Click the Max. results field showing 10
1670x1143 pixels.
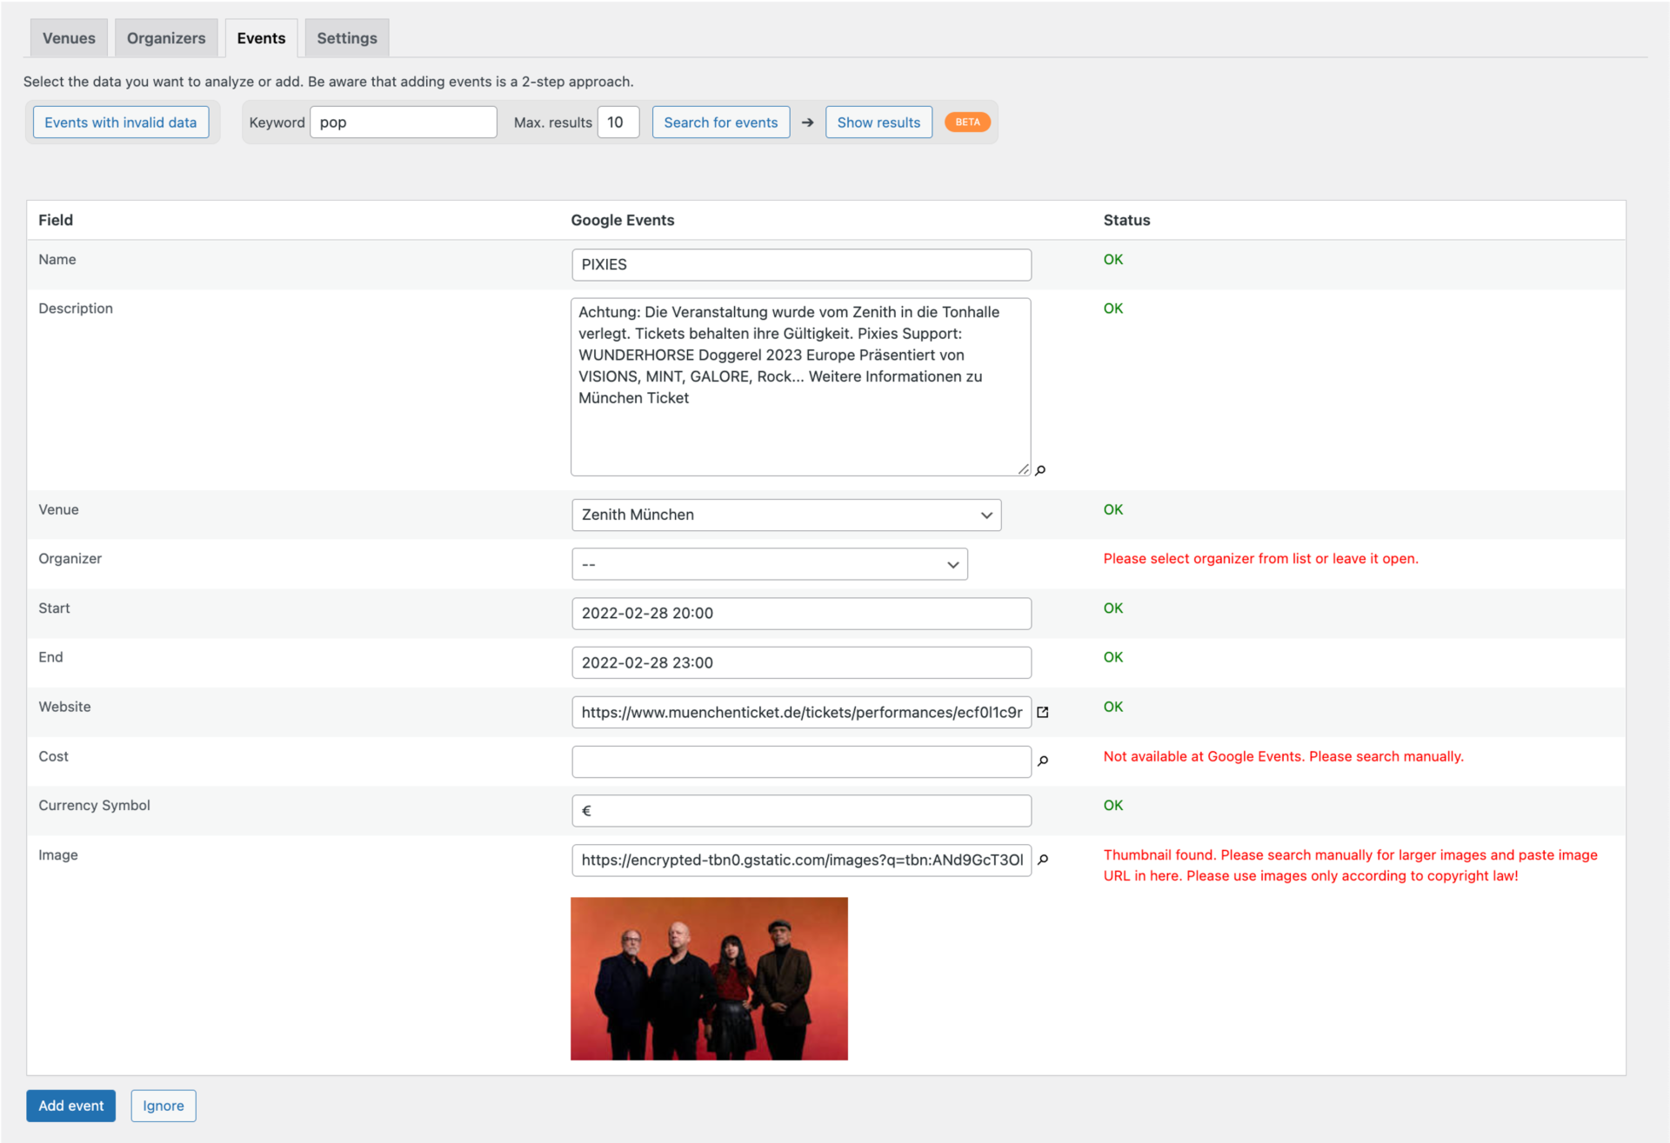point(618,122)
